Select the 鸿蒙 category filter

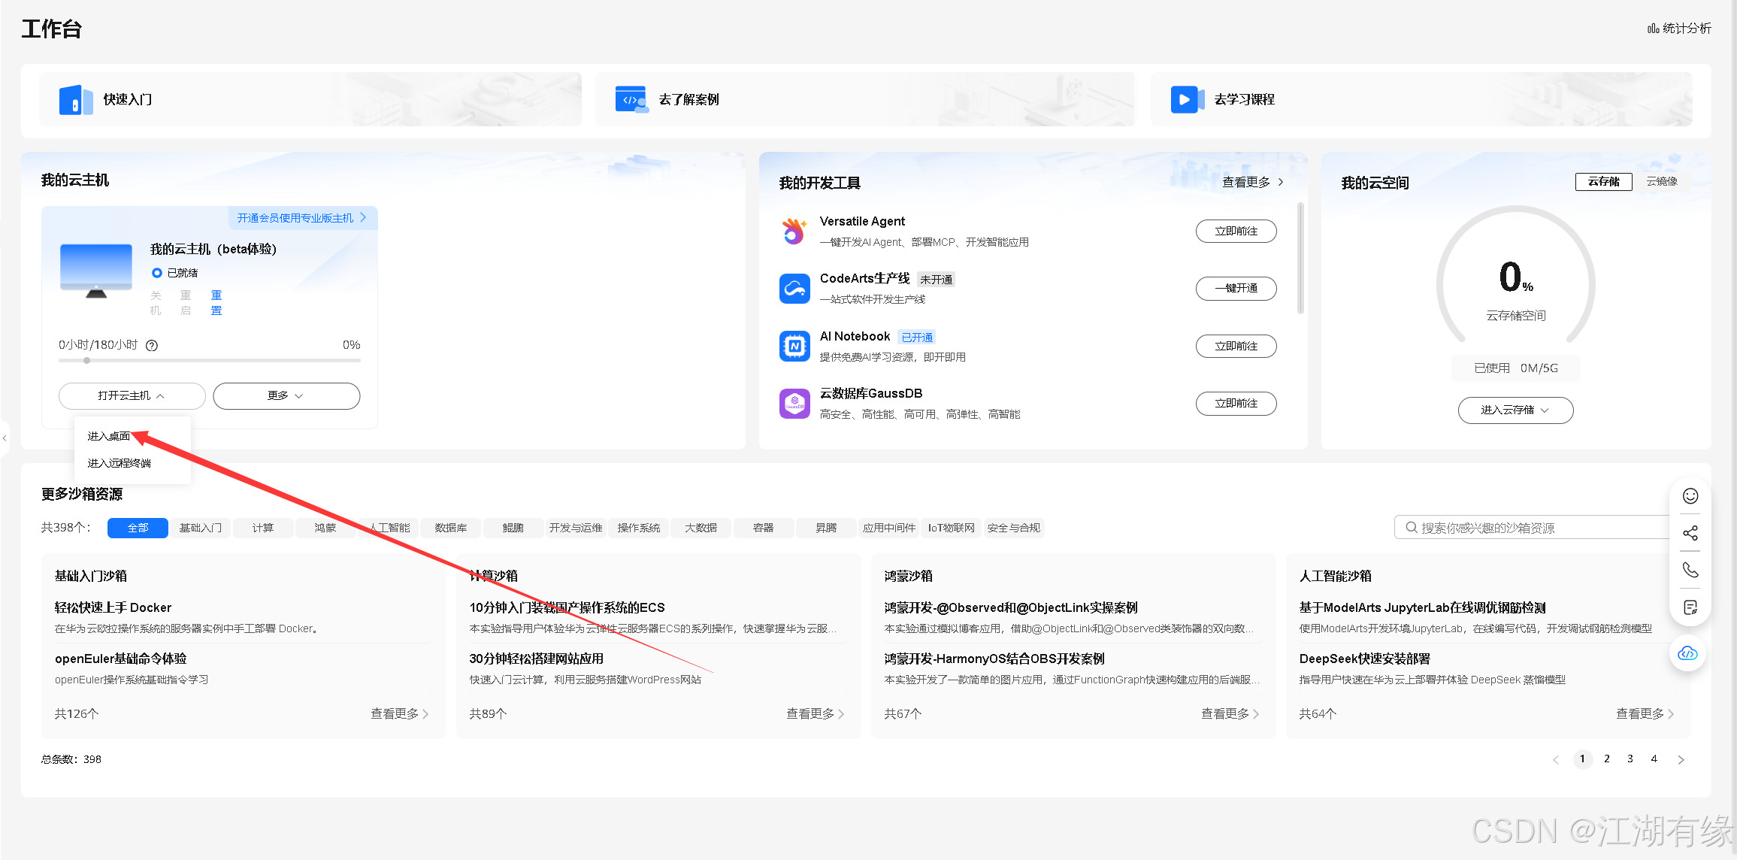click(x=325, y=528)
